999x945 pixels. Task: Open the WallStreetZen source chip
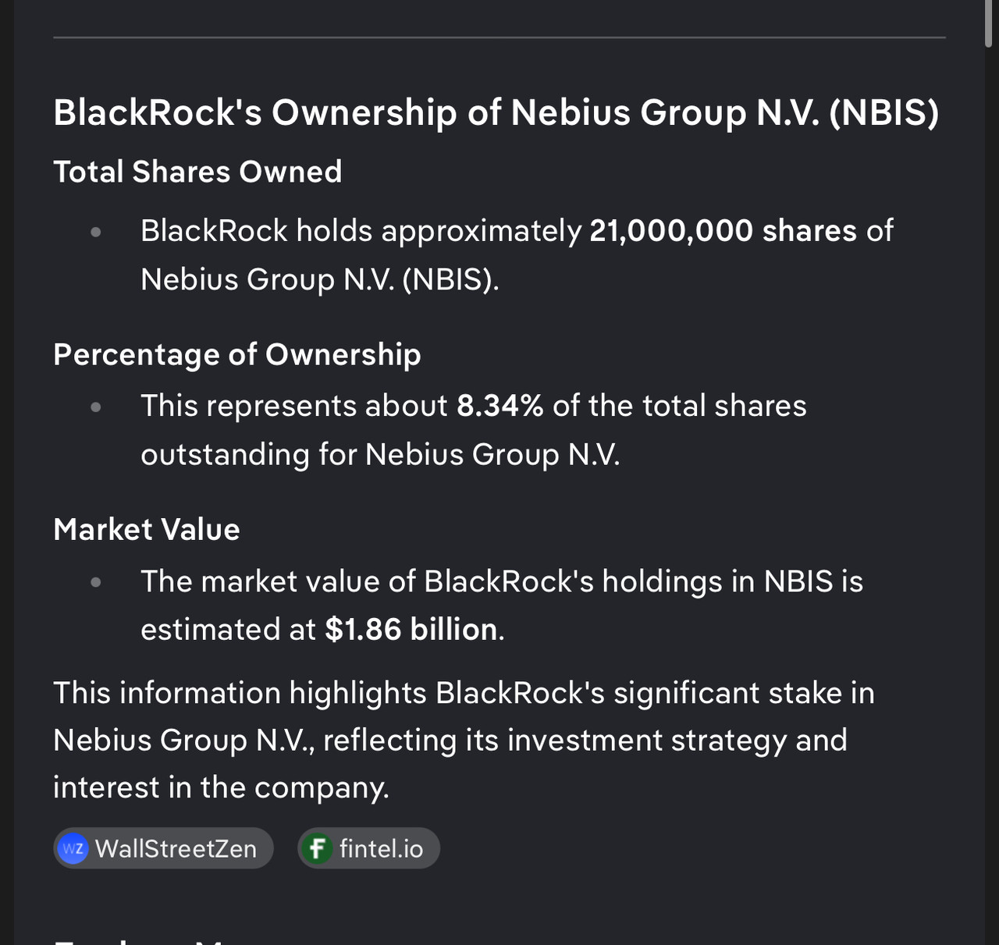point(164,848)
